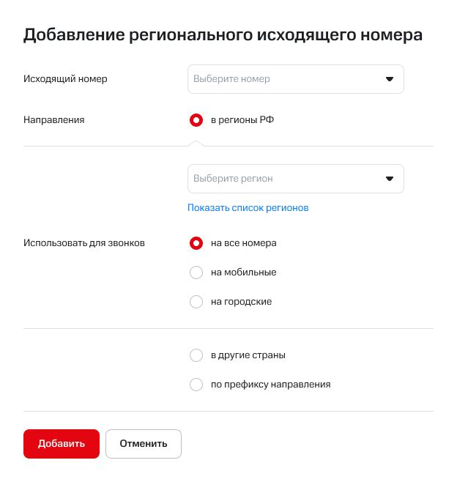Click the 'по префиксу направления' option label text
The height and width of the screenshot is (482, 457).
point(270,385)
